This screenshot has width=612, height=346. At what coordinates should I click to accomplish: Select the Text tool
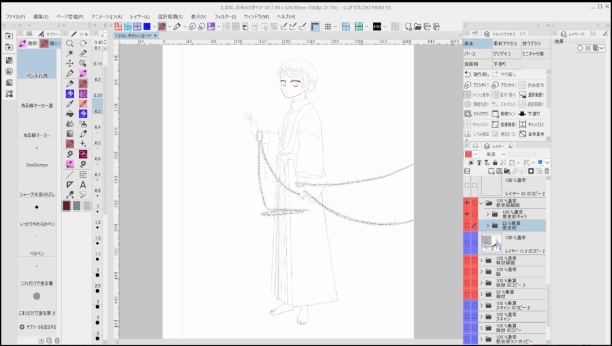pyautogui.click(x=83, y=185)
